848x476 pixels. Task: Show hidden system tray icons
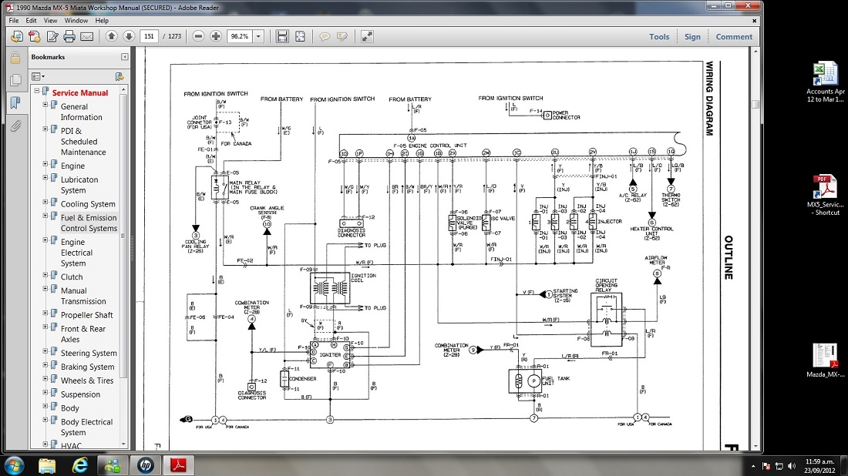(x=753, y=466)
